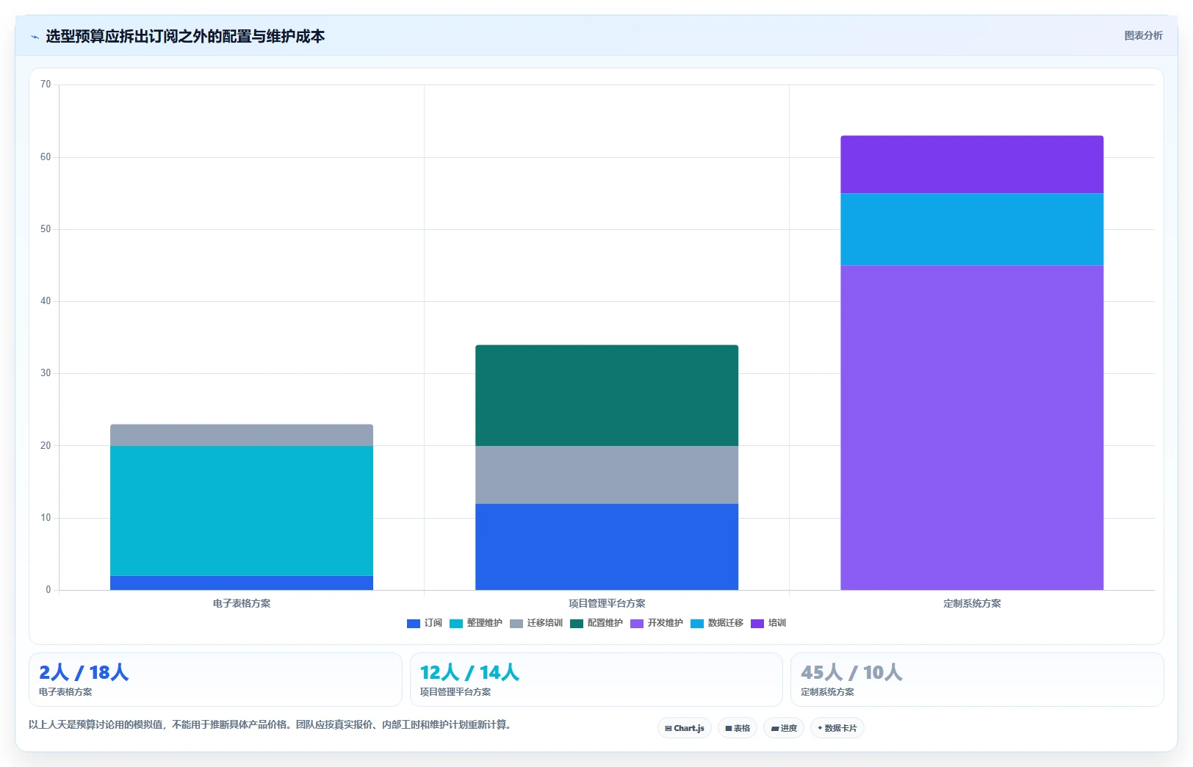Click the y-axis tick label 70
Image resolution: width=1193 pixels, height=767 pixels.
click(x=46, y=84)
